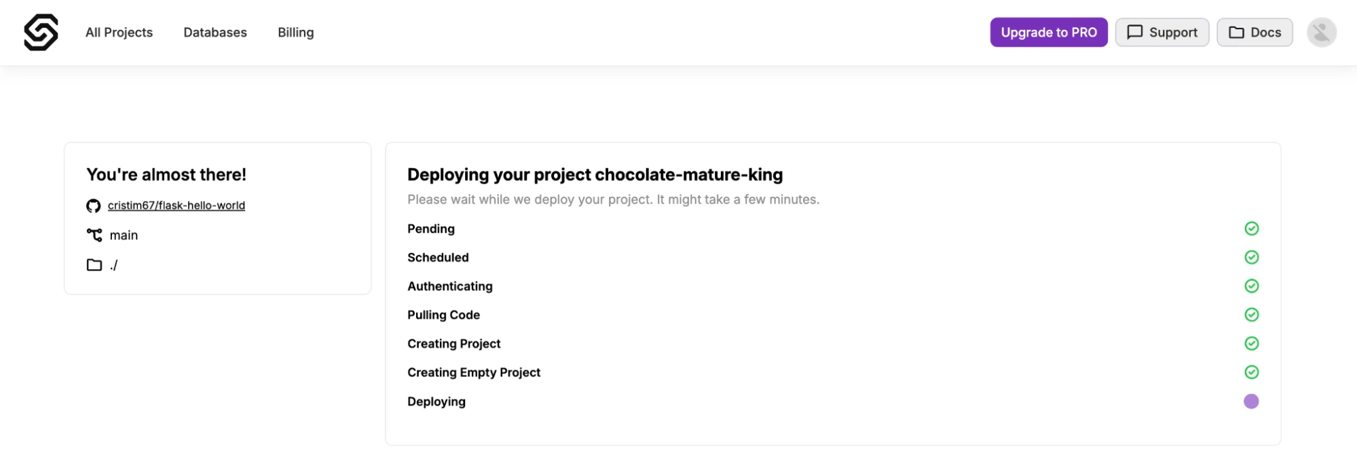Screen dimensions: 1357x472
Task: Click the green checkmark next to Scheduled
Action: (x=1251, y=257)
